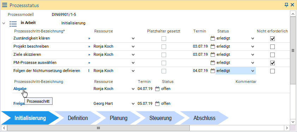Open arrow link for PM-Prozesse auswählen
Image resolution: width=297 pixels, height=132 pixels.
(x=89, y=63)
